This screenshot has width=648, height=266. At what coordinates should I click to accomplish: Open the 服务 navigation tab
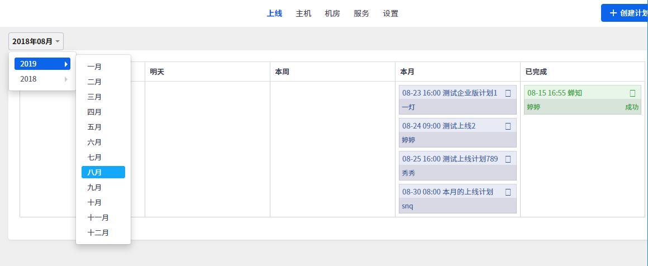(361, 13)
